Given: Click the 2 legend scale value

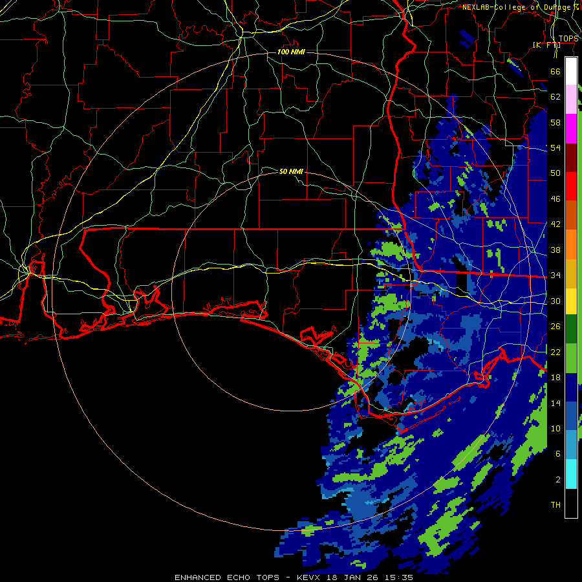Looking at the screenshot, I should [x=558, y=479].
